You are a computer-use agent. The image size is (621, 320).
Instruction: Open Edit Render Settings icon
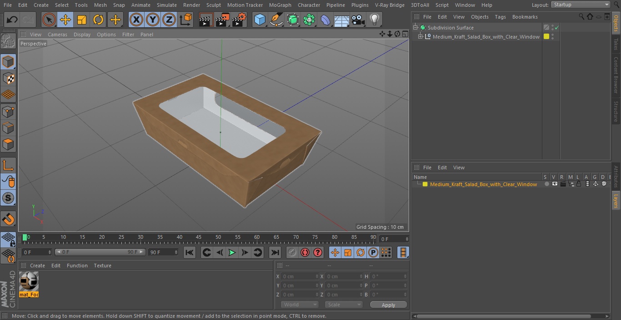click(239, 20)
